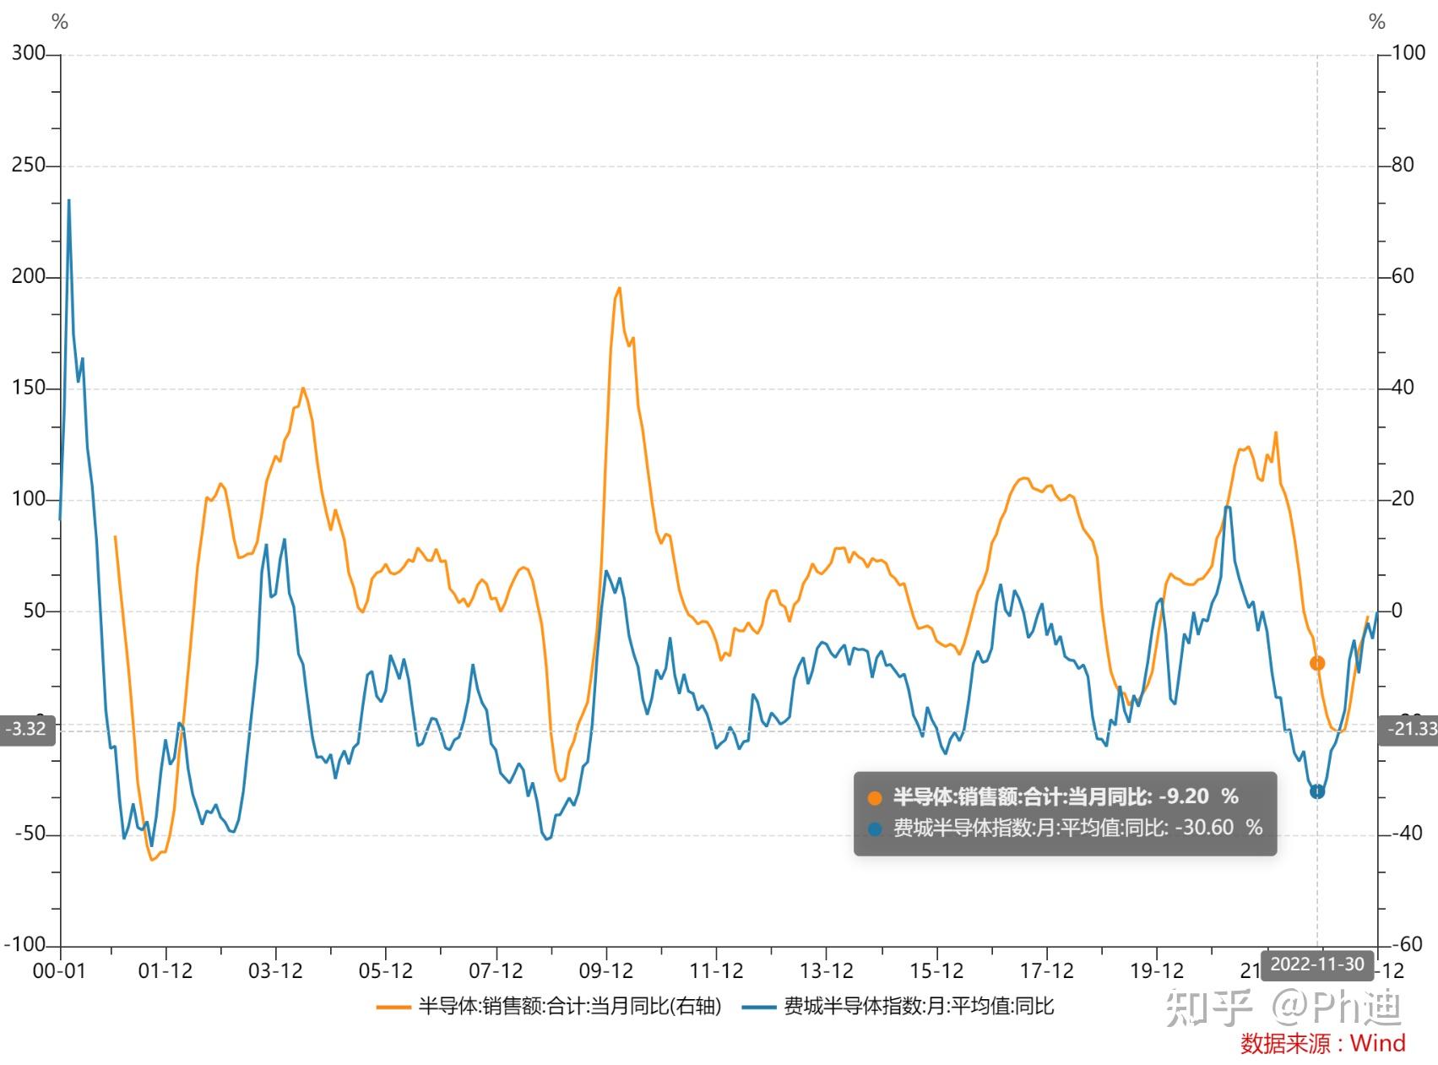The width and height of the screenshot is (1438, 1065).
Task: Click the 09-12 x-axis tick label
Action: pyautogui.click(x=605, y=971)
